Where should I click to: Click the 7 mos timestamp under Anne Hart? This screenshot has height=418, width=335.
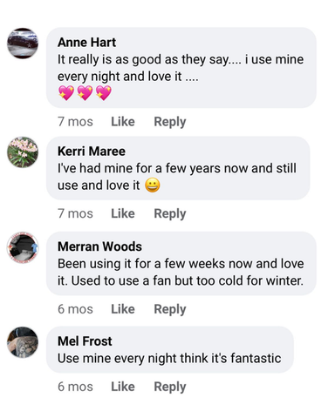[75, 122]
